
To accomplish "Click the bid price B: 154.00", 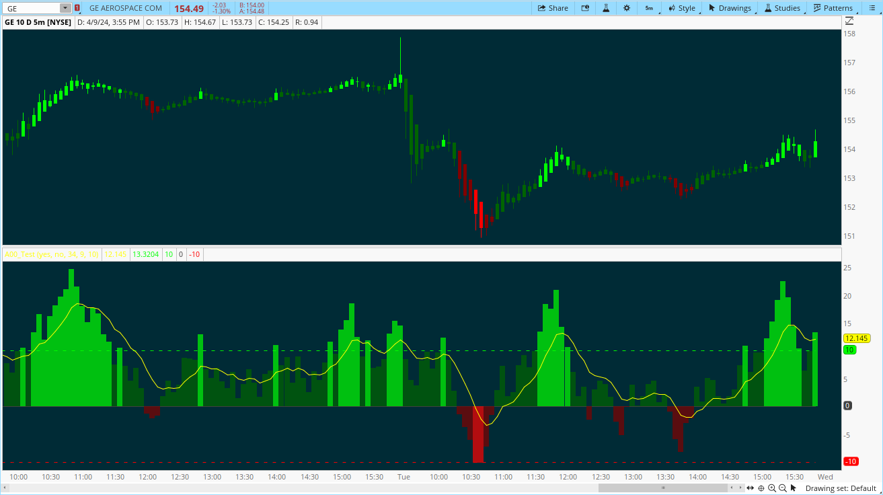I will point(252,5).
